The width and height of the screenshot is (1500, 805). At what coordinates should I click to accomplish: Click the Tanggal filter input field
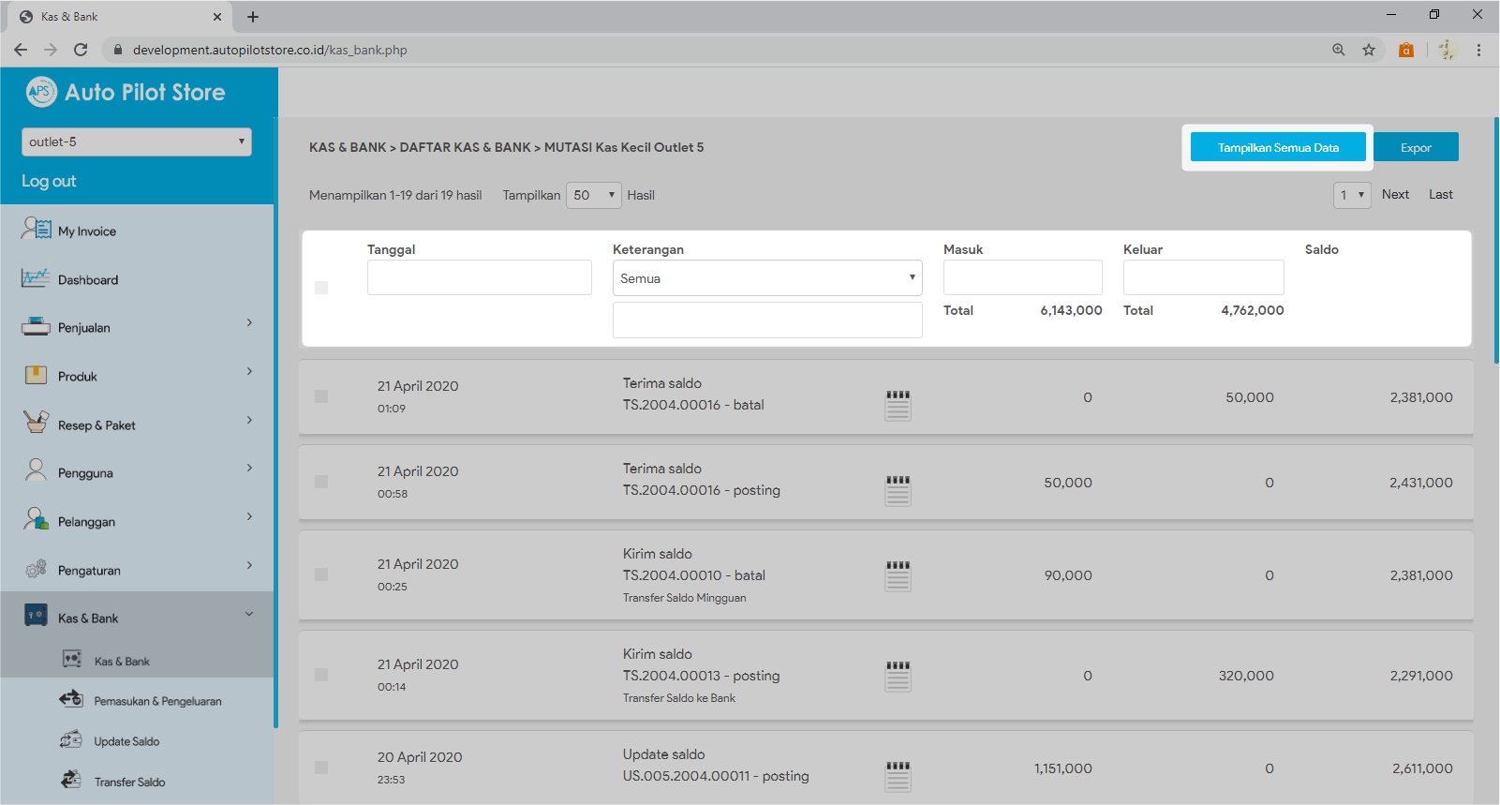click(x=479, y=278)
